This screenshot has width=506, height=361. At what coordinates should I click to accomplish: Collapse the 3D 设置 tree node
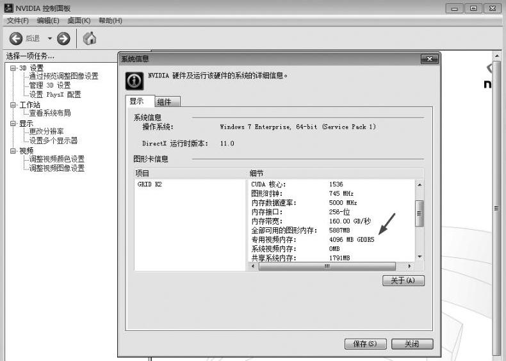[x=13, y=68]
